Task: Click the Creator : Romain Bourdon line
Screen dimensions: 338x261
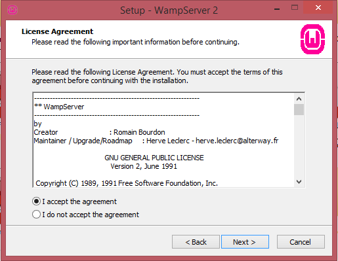Action: 99,132
